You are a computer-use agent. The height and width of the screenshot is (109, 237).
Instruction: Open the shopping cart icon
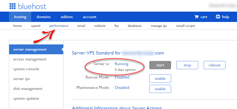click(x=196, y=17)
